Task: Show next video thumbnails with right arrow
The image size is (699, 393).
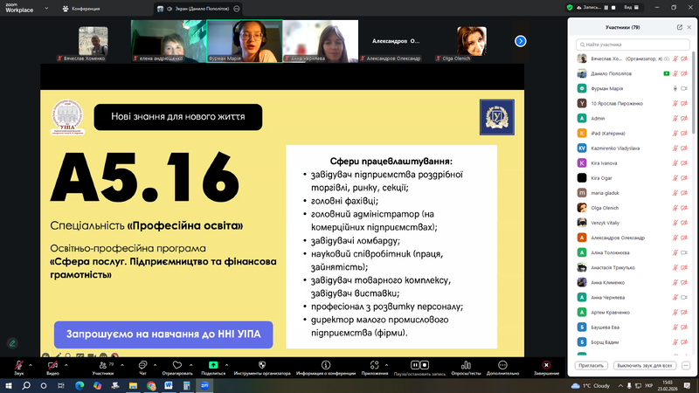Action: (520, 40)
